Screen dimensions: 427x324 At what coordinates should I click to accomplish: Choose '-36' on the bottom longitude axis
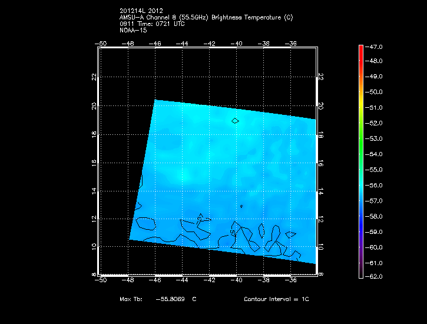(x=290, y=280)
